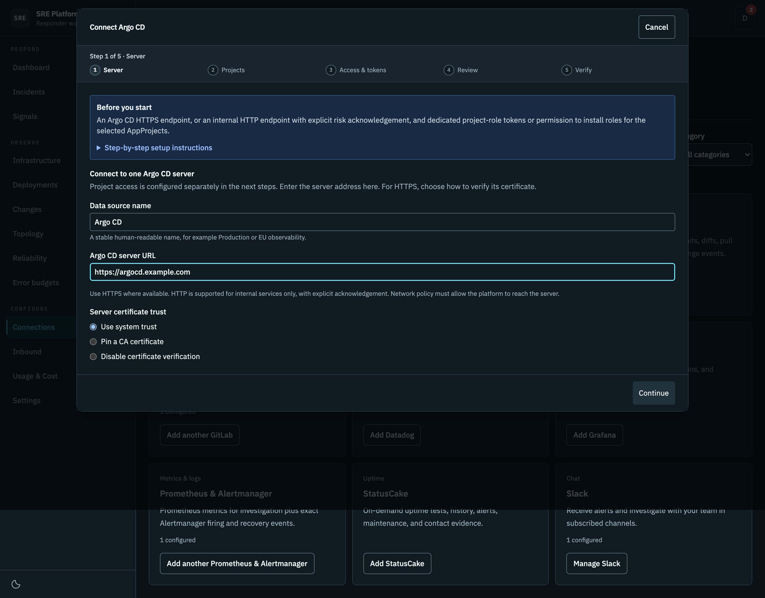Toggle the dark mode moon icon
765x598 pixels.
(x=16, y=584)
